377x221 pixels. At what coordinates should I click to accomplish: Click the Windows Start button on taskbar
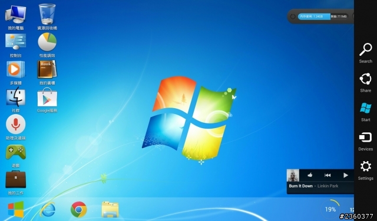(16, 209)
